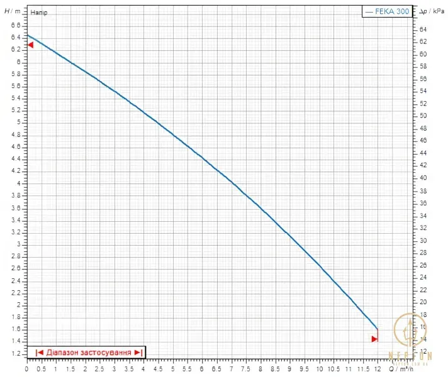Image resolution: width=448 pixels, height=377 pixels.
Task: Click the 'H / m' axis label
Action: coord(13,11)
